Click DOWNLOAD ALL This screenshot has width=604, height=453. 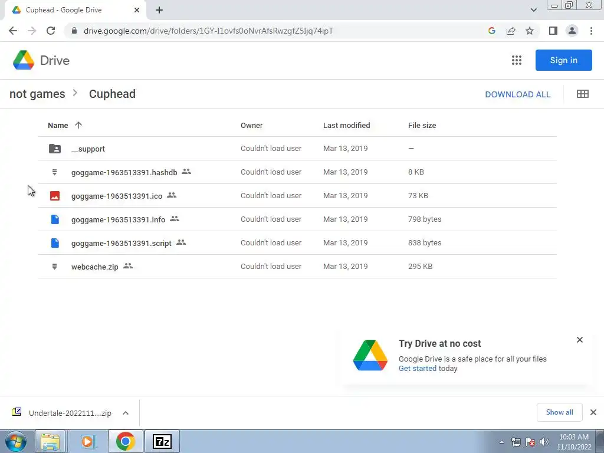tap(518, 94)
